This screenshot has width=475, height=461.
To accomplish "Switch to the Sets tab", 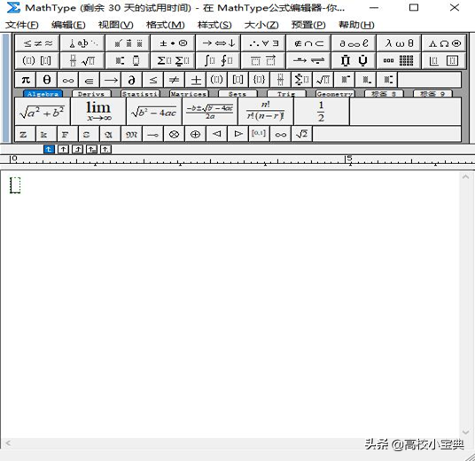I will coord(237,94).
